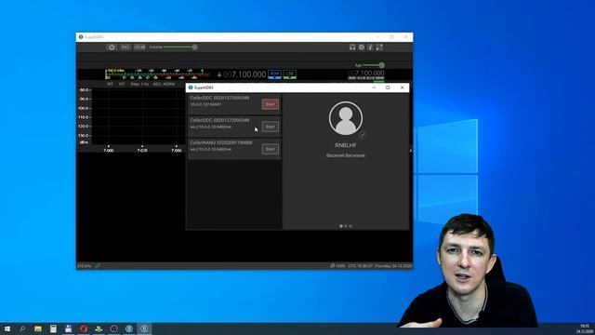
Task: Open Windows taskbar search
Action: pos(22,328)
